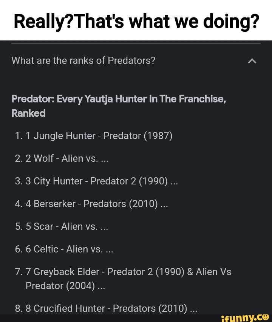Select list item '1 Jungle Hunter - Predator (1987)'
This screenshot has height=322, width=272.
click(x=94, y=136)
